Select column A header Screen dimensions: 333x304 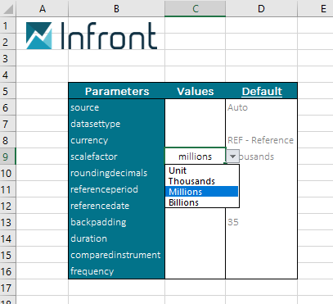pos(43,8)
